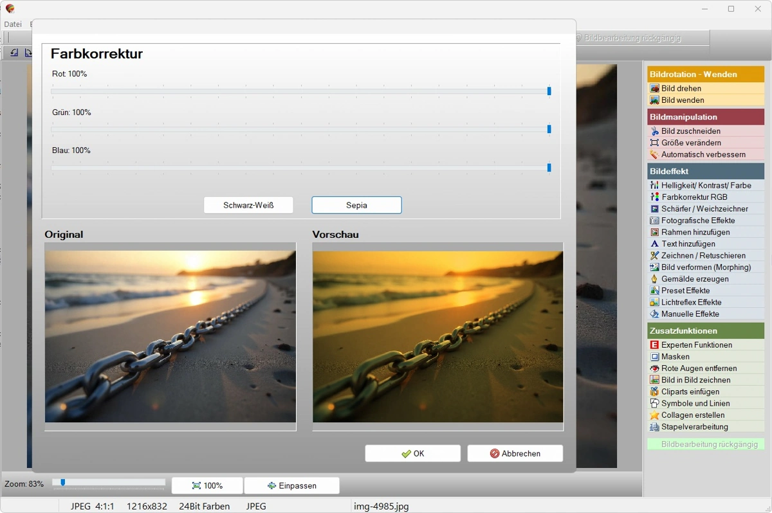
Task: Click the Vorschau preview image
Action: pyautogui.click(x=437, y=334)
